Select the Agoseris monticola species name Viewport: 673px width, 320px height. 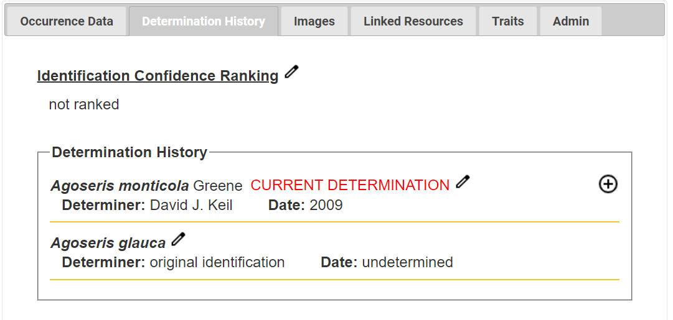pos(120,186)
